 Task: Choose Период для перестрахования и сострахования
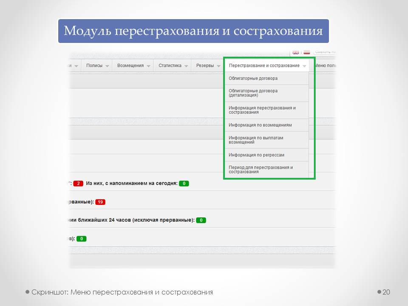[267, 170]
